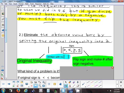The width and height of the screenshot is (124, 93).
Task: Move toolbar with up-down arrow icon
Action: [x=121, y=86]
